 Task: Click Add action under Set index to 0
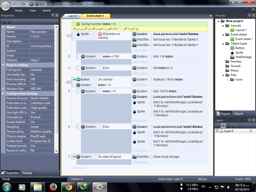coord(140,73)
